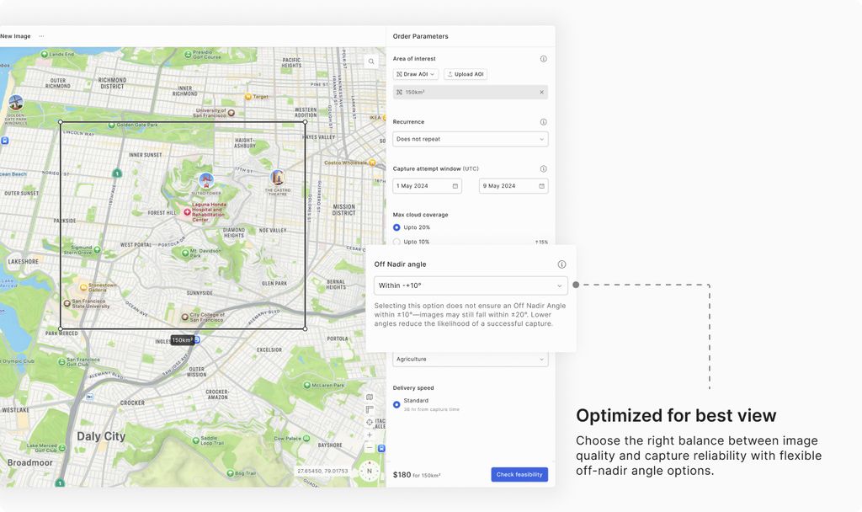Select Laguna Honda Hospital marker
The height and width of the screenshot is (512, 862).
pos(187,211)
